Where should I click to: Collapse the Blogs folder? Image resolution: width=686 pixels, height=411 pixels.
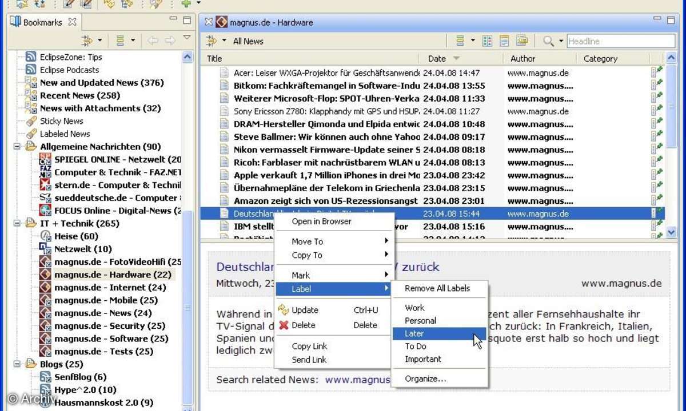[x=17, y=364]
